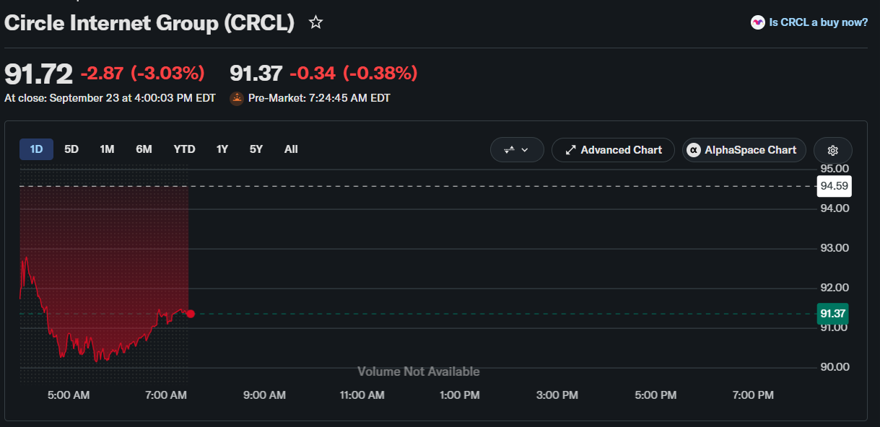Open chart settings gear icon
The width and height of the screenshot is (880, 427).
(x=832, y=150)
